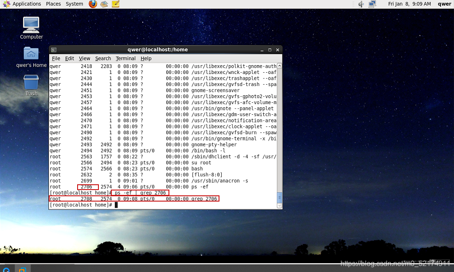Viewport: 454px width, 272px height.
Task: Open the qwer user menu
Action: (x=444, y=4)
